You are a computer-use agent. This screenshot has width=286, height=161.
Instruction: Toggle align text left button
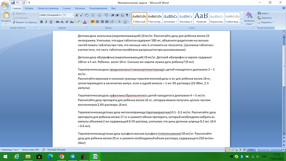93,22
